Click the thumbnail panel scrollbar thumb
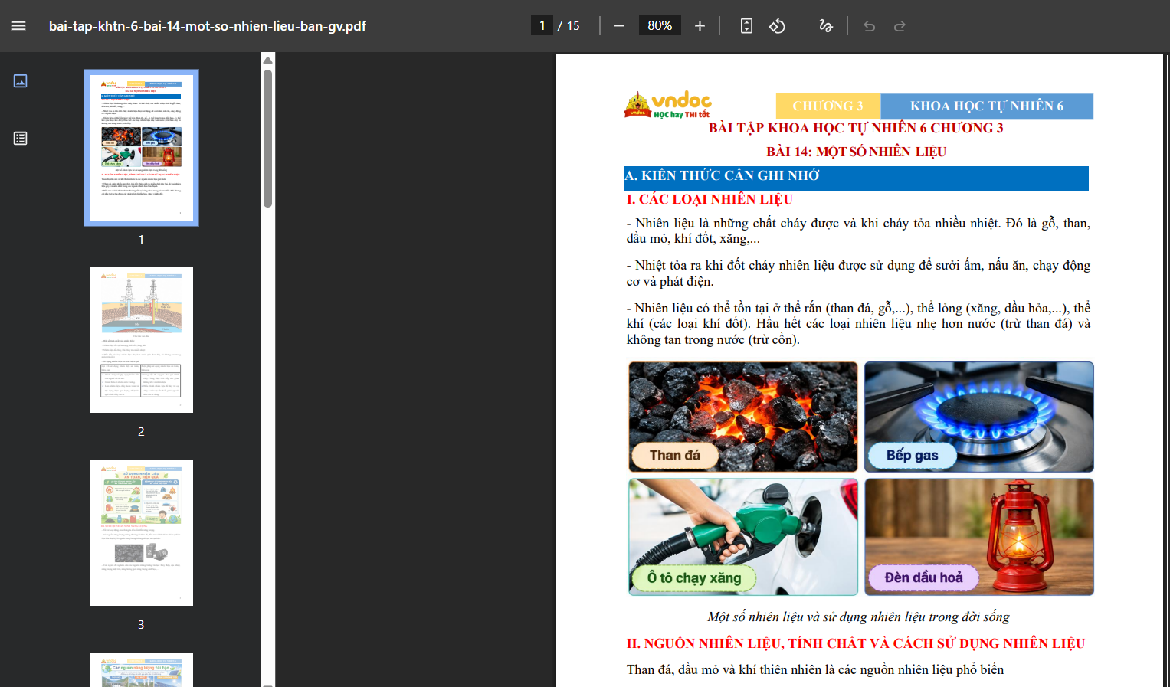The width and height of the screenshot is (1170, 687). click(x=267, y=139)
